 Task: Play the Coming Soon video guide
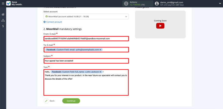click(x=160, y=26)
